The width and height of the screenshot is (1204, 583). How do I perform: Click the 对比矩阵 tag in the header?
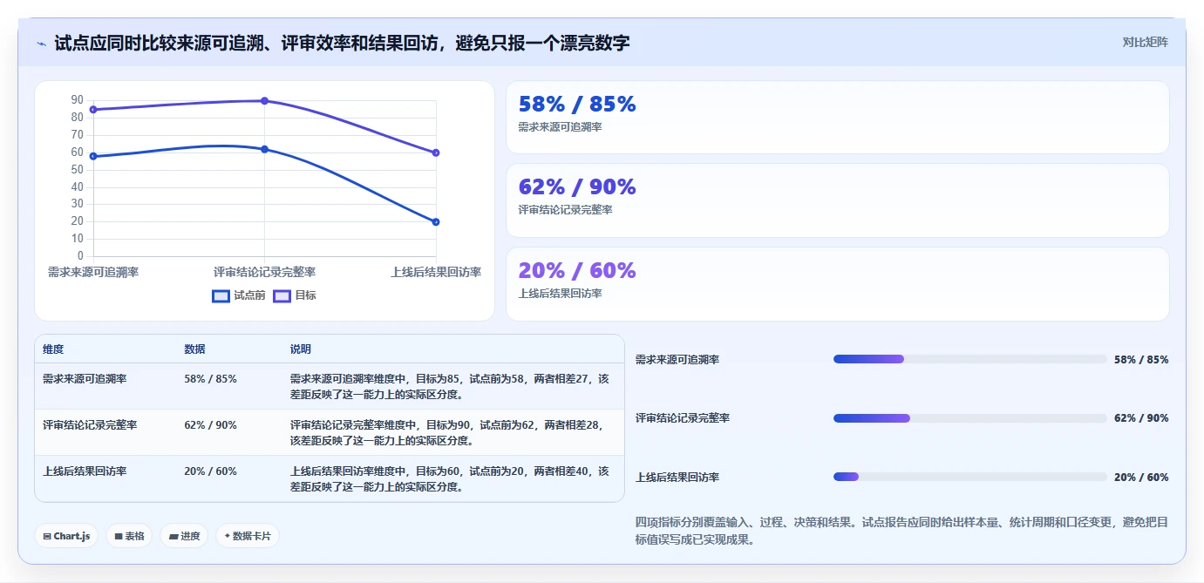tap(1145, 42)
